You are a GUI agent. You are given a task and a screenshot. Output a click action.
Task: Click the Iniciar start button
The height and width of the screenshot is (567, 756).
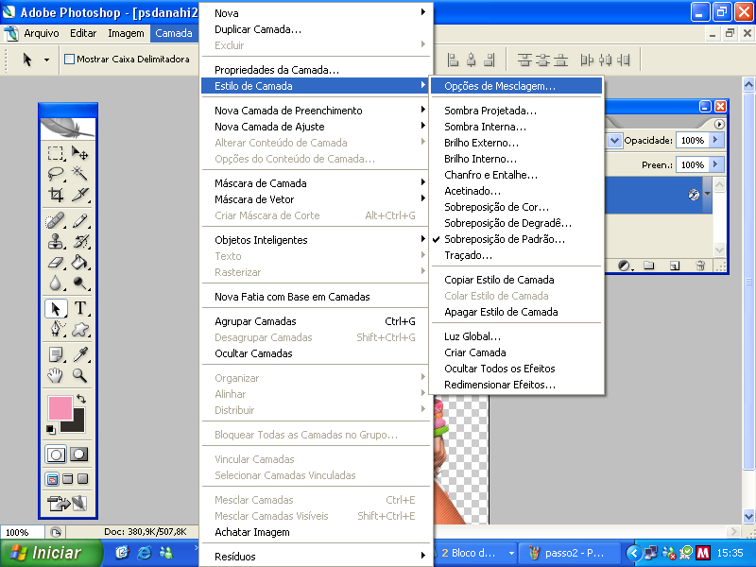click(51, 553)
